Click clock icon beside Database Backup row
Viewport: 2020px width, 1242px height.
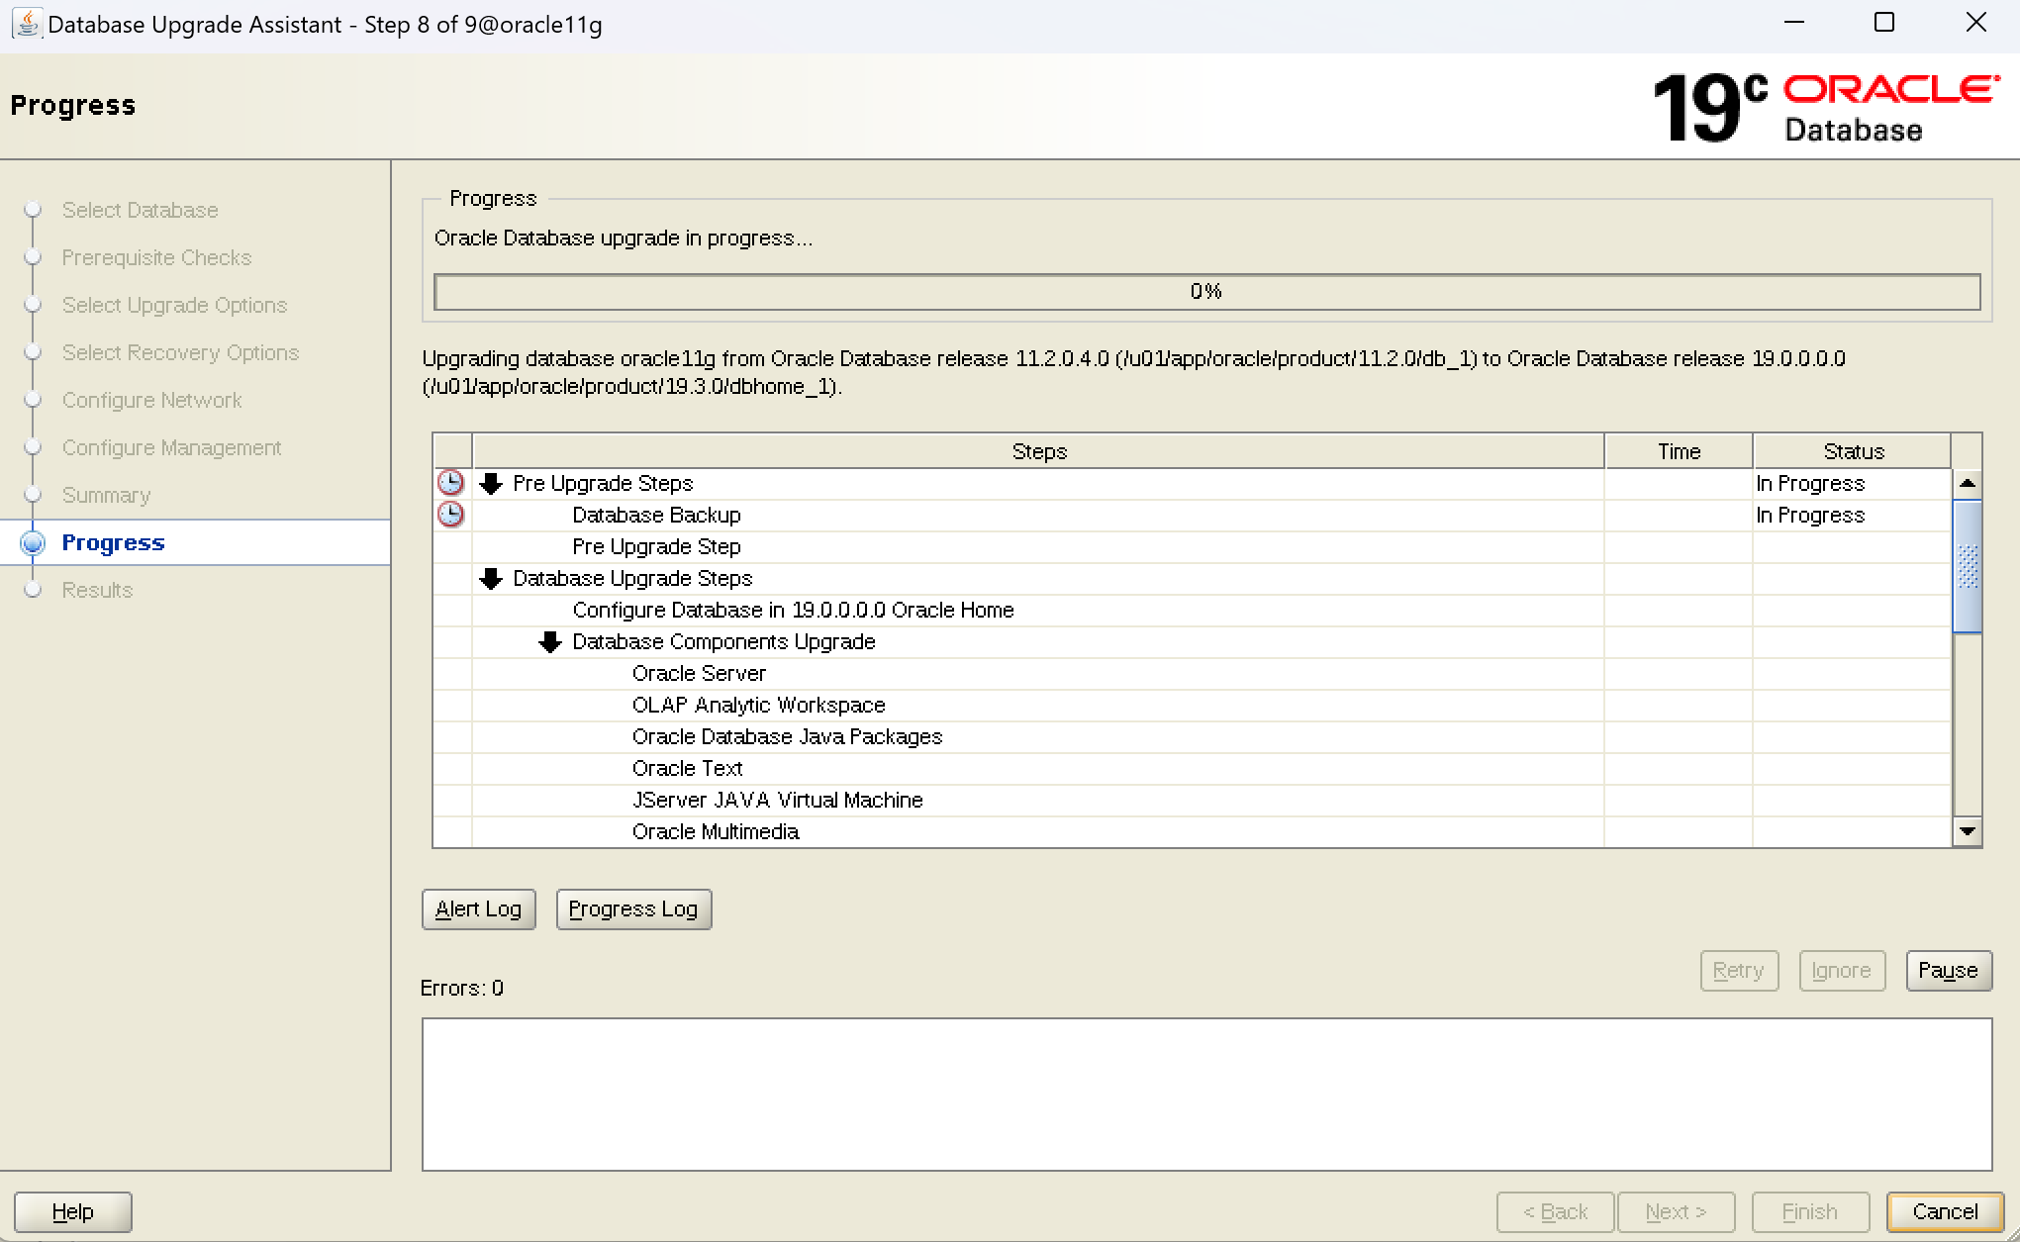pyautogui.click(x=450, y=515)
